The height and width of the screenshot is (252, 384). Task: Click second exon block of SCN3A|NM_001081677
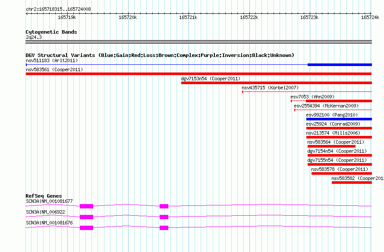click(164, 206)
